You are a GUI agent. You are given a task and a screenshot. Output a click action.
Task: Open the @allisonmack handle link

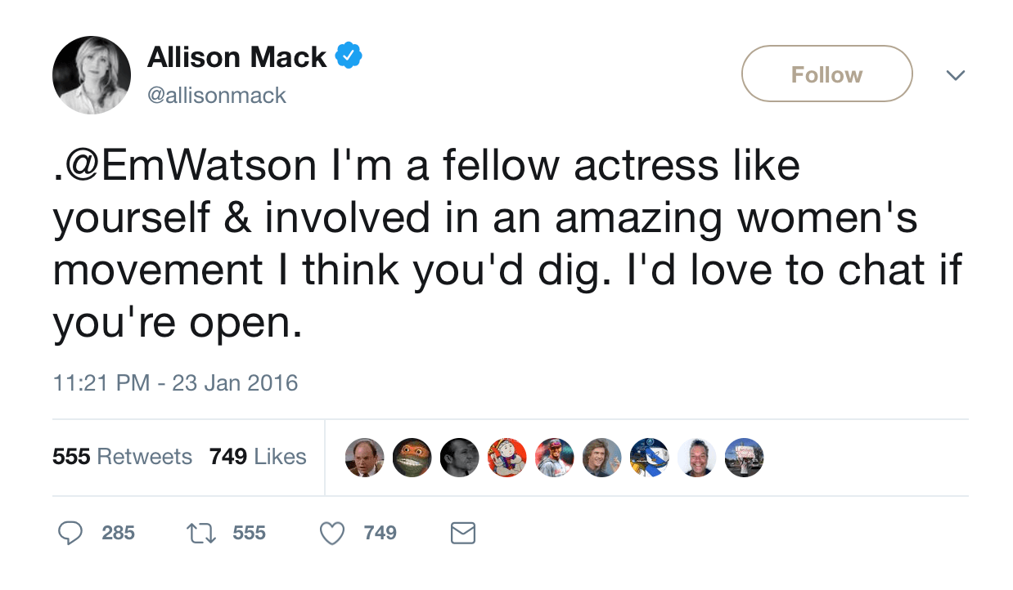(x=217, y=96)
